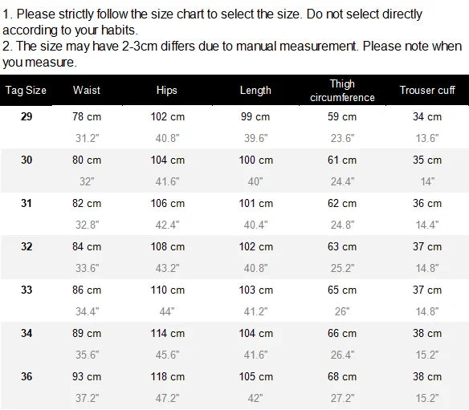469x410 pixels.
Task: Select tag size 32 row label
Action: pyautogui.click(x=27, y=246)
